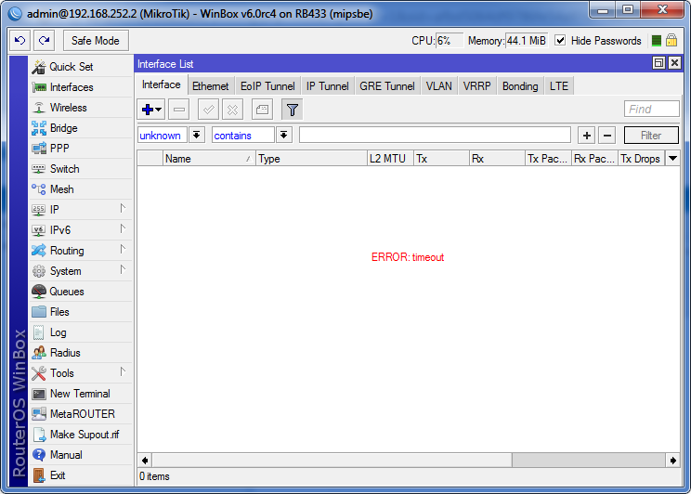Close the Interface List window
Viewport: 691px width, 494px height.
[674, 63]
